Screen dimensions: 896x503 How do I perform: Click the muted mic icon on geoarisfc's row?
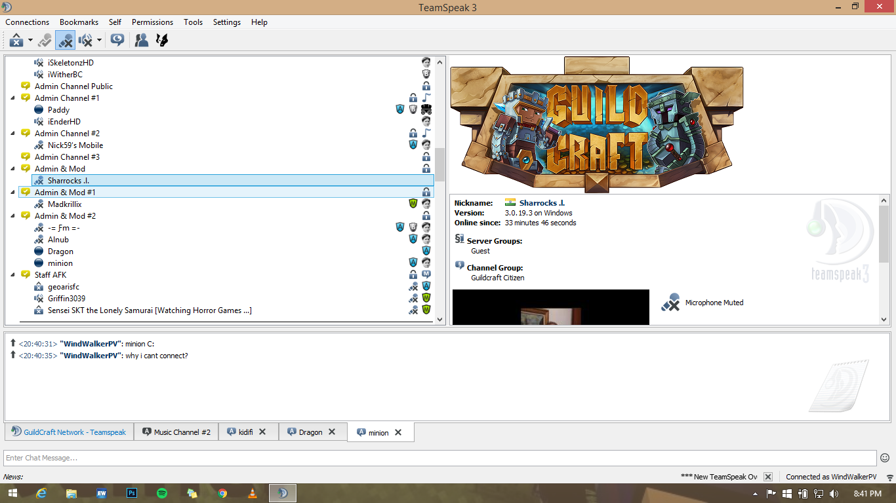coord(413,287)
